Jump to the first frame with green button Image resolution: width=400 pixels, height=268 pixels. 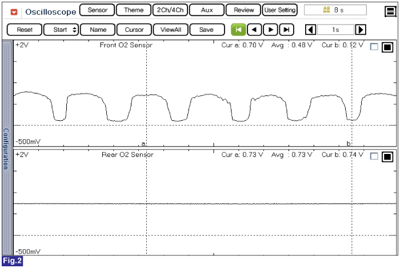point(238,30)
